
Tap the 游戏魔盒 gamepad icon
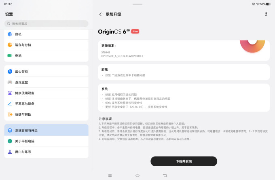tap(10, 82)
